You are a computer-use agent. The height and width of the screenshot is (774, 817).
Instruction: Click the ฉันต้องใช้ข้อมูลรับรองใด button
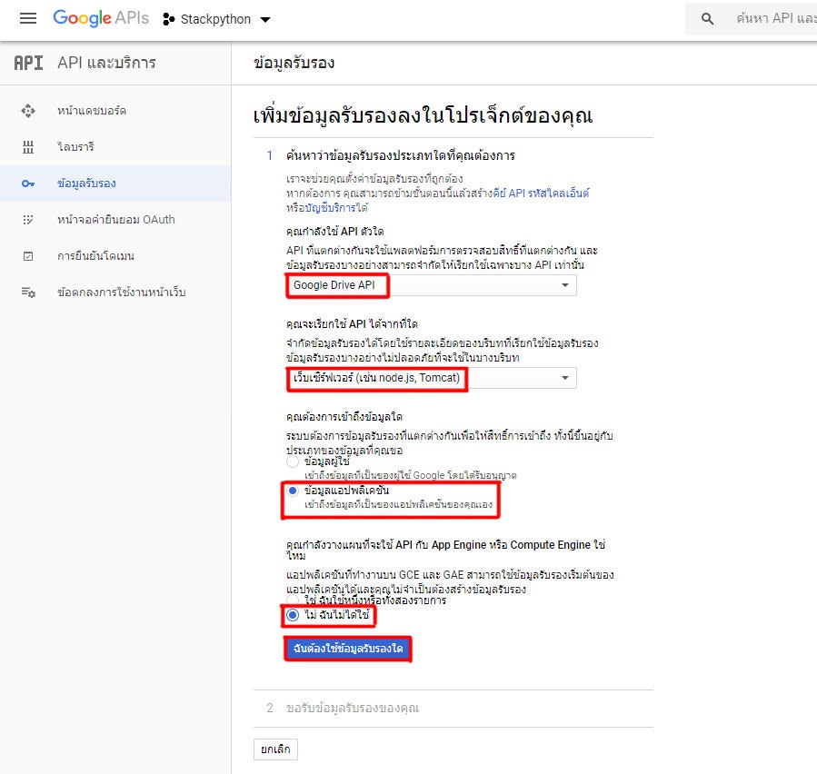click(x=348, y=649)
